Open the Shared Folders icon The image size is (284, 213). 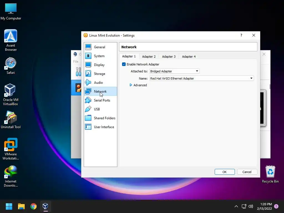[88, 118]
